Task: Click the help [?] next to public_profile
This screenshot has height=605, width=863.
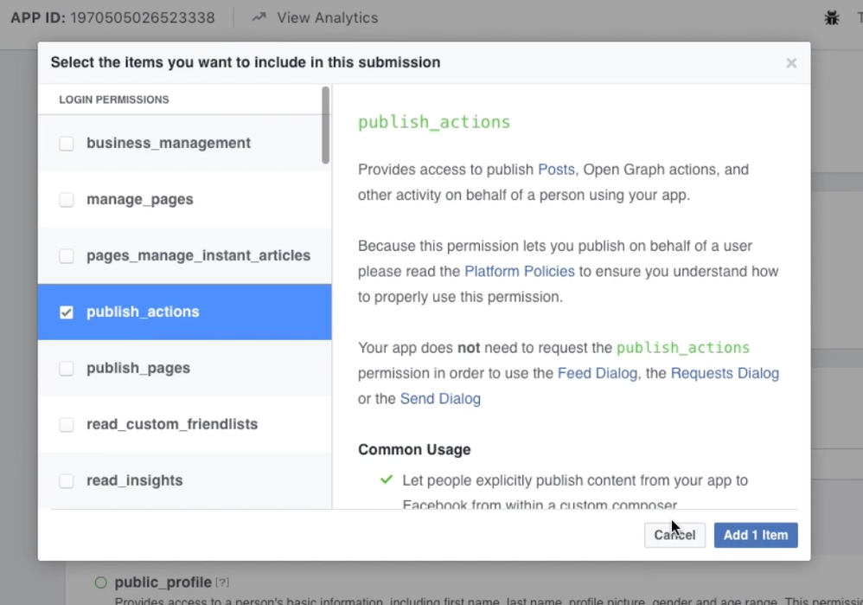Action: [222, 583]
